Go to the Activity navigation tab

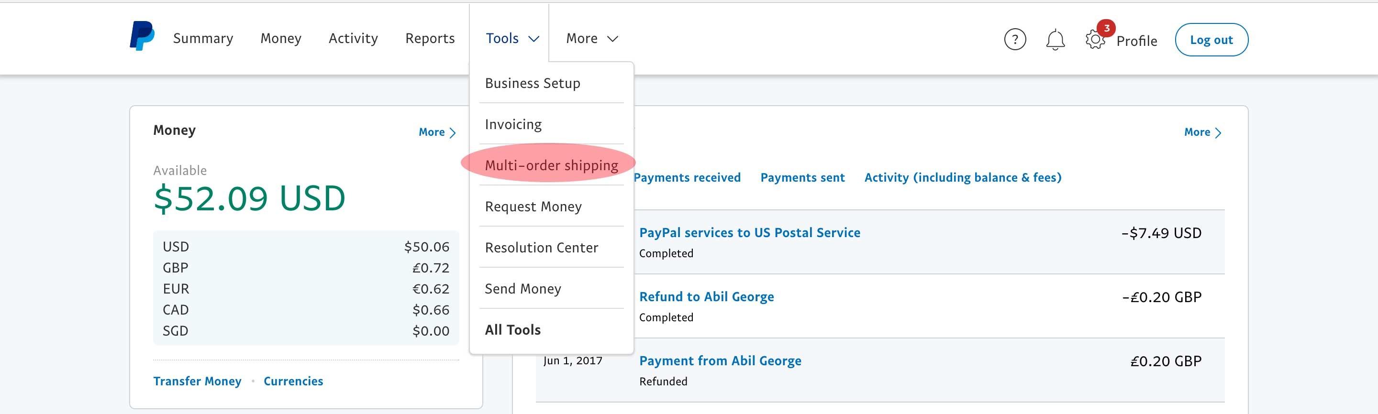click(x=353, y=38)
